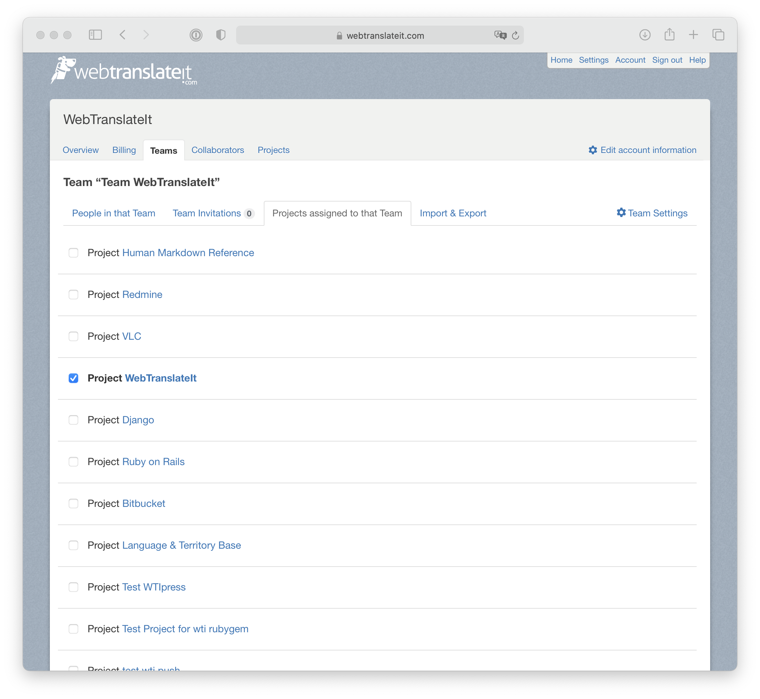Screen dimensions: 760x699
Task: Check the Redmine project checkbox
Action: [x=73, y=295]
